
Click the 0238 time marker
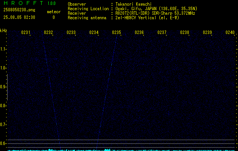point(185,32)
